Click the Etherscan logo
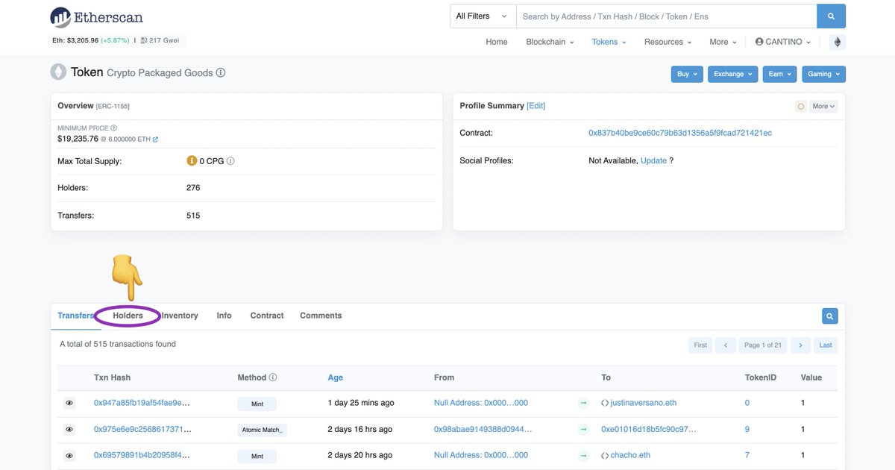895x470 pixels. tap(96, 17)
